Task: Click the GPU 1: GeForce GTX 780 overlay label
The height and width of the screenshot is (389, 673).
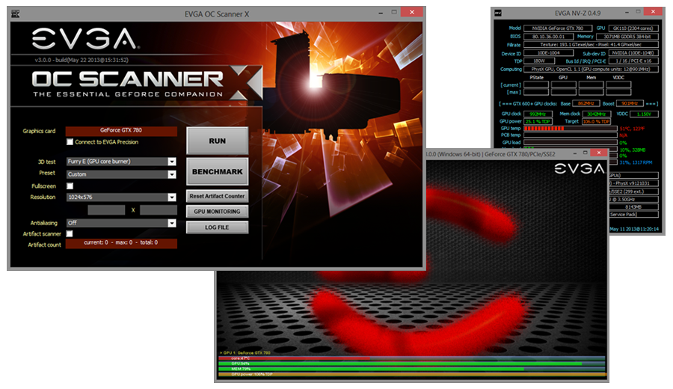Action: click(x=245, y=352)
